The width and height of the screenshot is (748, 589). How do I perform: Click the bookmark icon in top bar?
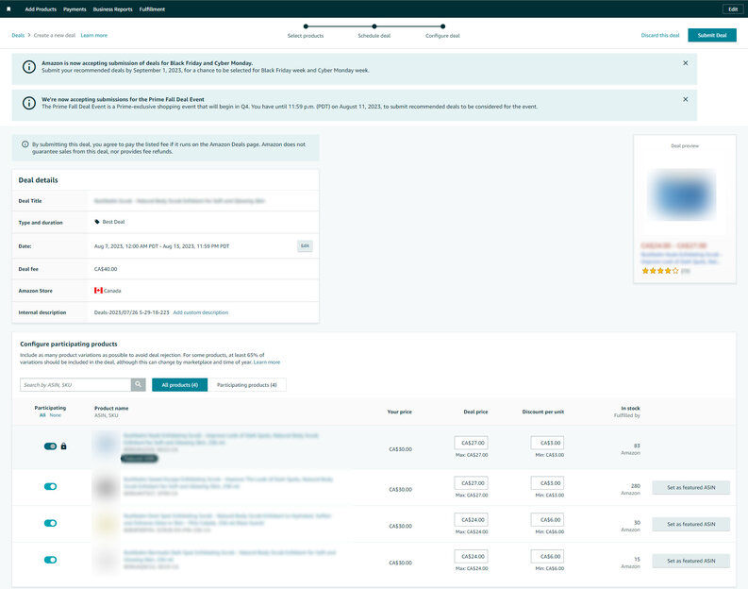[x=8, y=9]
